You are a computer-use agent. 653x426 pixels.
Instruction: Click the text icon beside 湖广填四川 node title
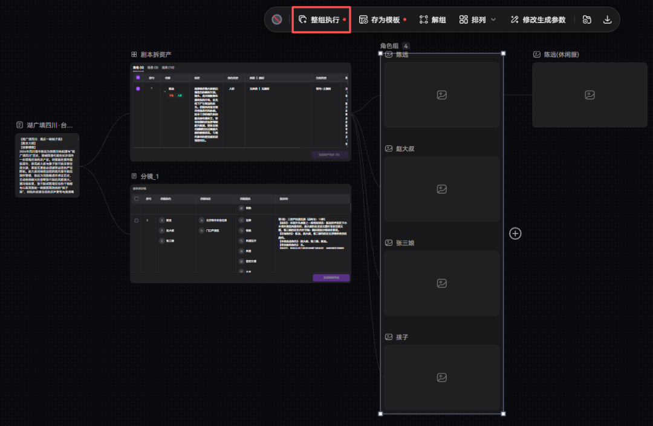19,125
